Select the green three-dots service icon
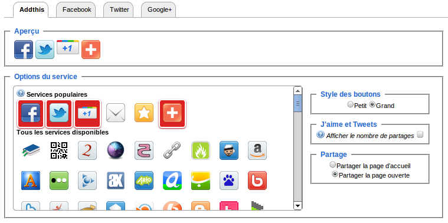Viewport: 448px width, 223px height. 59,181
